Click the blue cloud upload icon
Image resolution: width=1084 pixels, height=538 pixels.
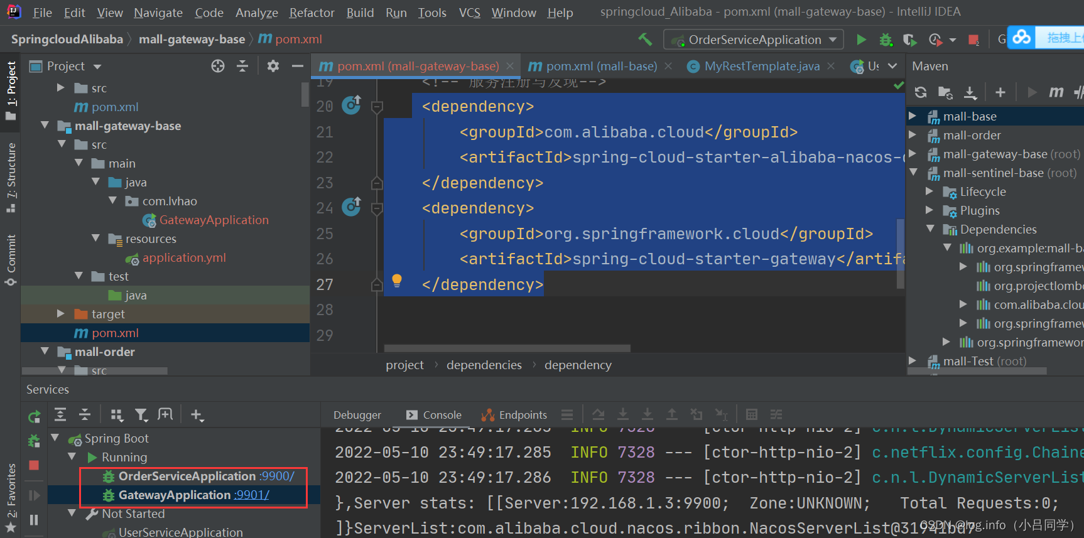[1022, 38]
